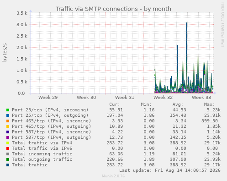227x181 pixels.
Task: Click the 'Avg:' column header
Action: coord(178,104)
